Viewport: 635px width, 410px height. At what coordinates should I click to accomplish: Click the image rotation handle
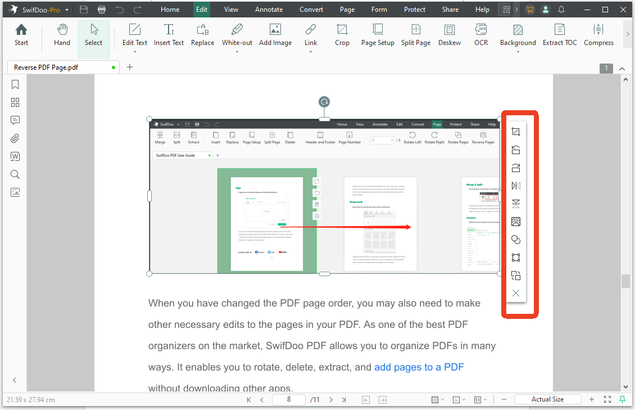pos(324,102)
